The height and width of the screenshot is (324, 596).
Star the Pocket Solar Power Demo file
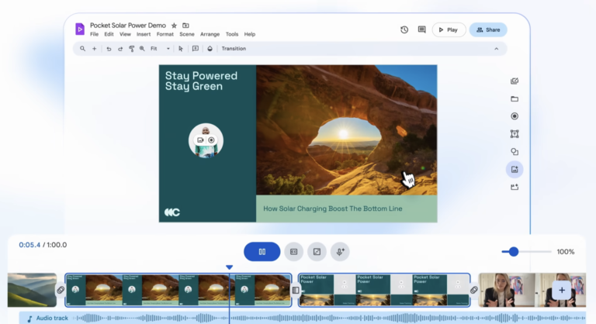point(174,26)
